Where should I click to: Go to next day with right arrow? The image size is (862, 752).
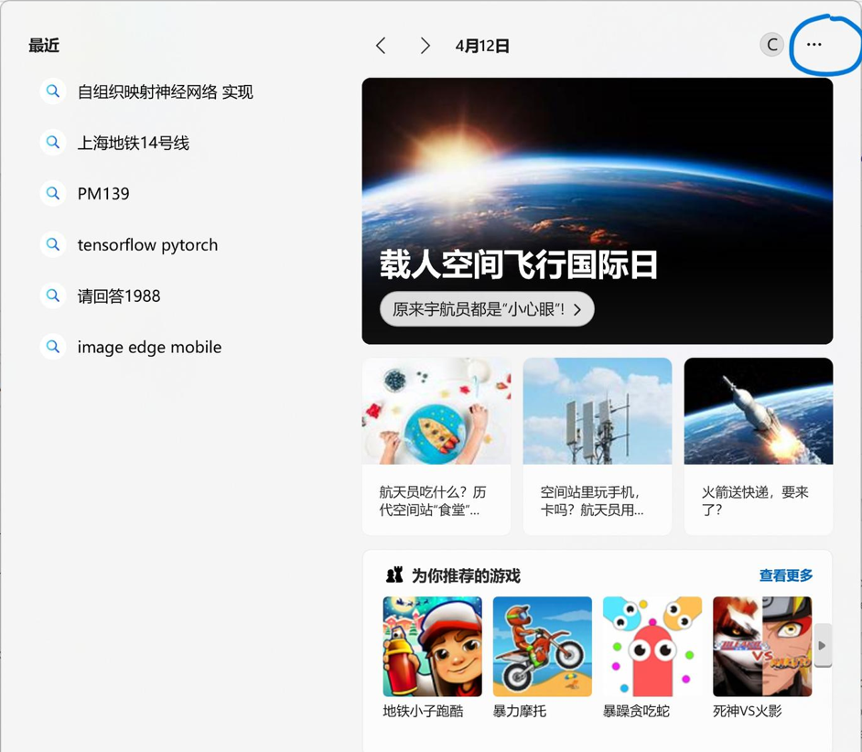coord(425,46)
